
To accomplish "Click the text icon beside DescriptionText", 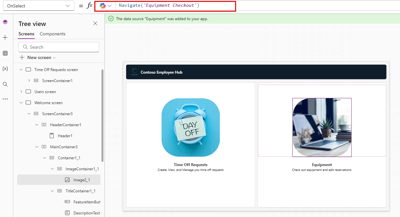I will pos(67,213).
